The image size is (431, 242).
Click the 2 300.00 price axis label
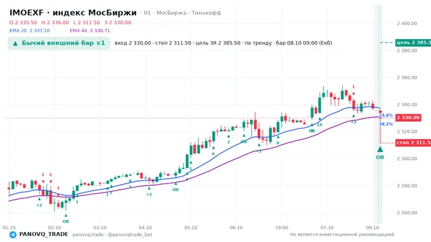tap(407, 159)
